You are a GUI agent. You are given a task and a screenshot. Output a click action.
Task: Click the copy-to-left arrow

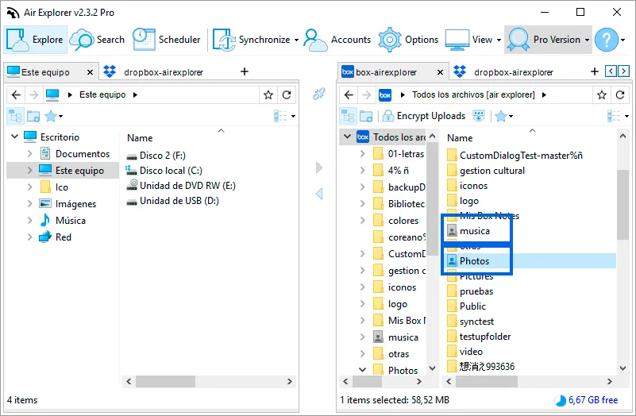[319, 194]
